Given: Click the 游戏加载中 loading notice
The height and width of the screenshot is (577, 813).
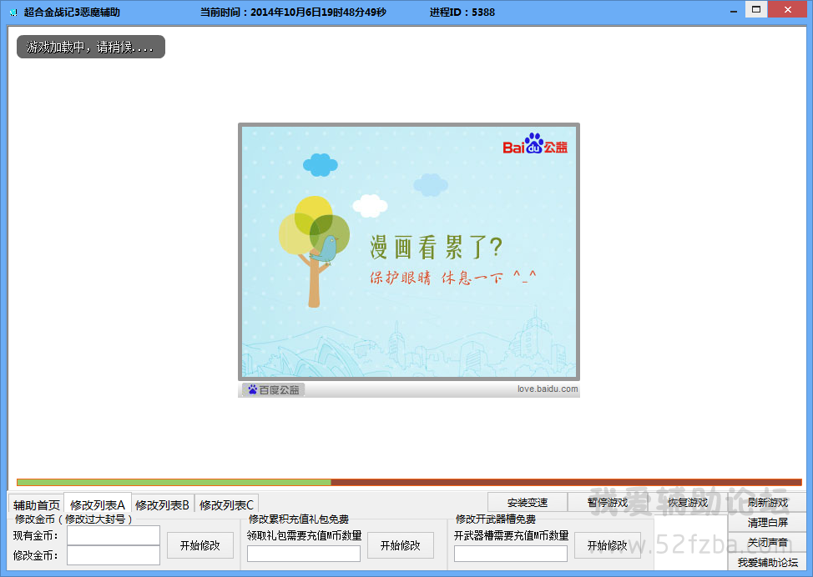Looking at the screenshot, I should pos(91,48).
